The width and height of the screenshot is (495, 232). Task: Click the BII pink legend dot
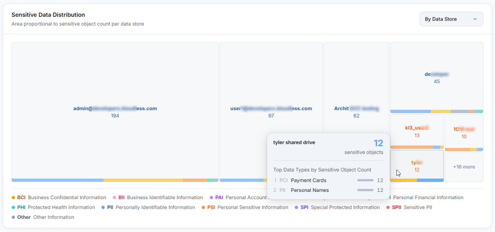pyautogui.click(x=115, y=198)
